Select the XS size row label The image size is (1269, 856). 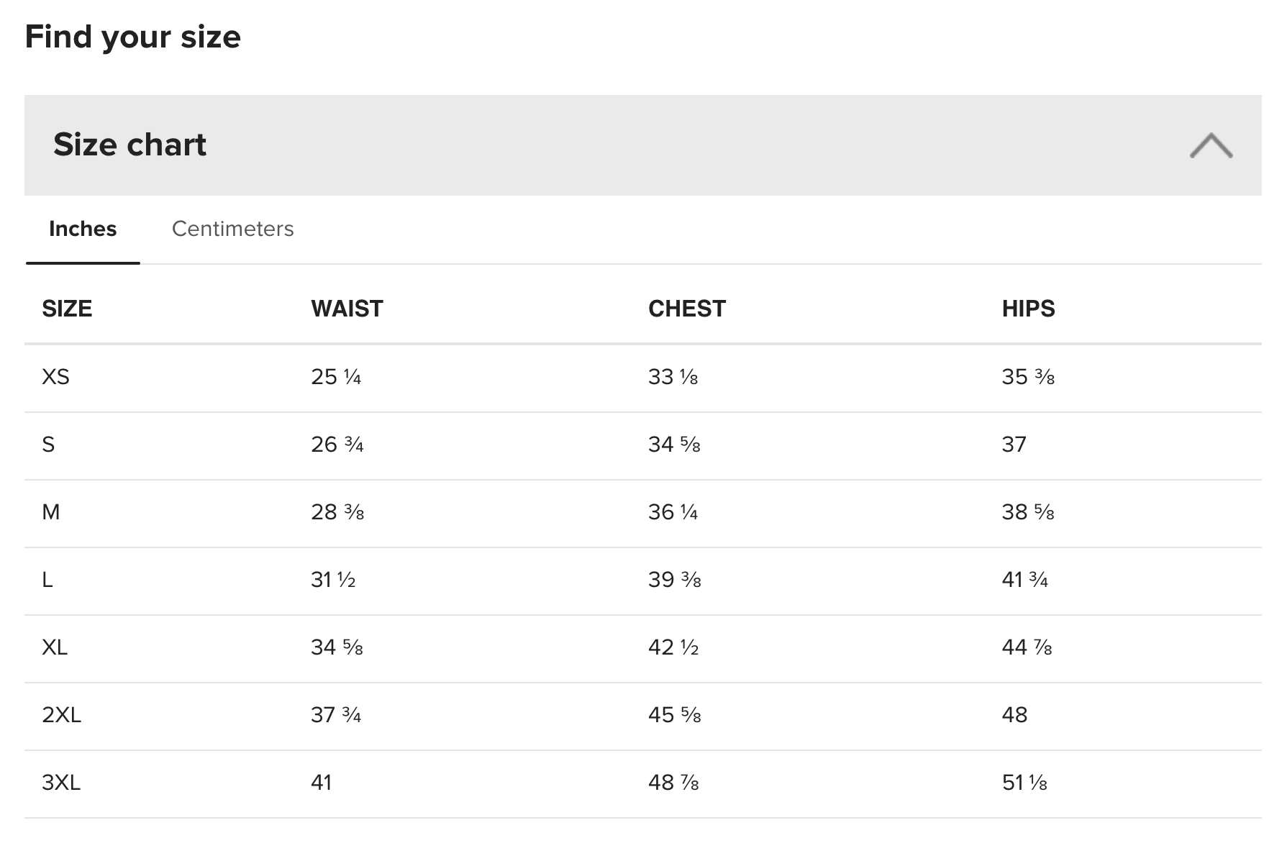(55, 377)
